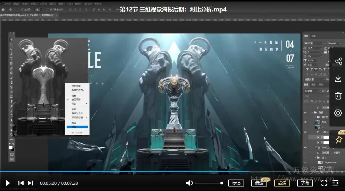Toggle the subtitles 字幕 button

305,183
